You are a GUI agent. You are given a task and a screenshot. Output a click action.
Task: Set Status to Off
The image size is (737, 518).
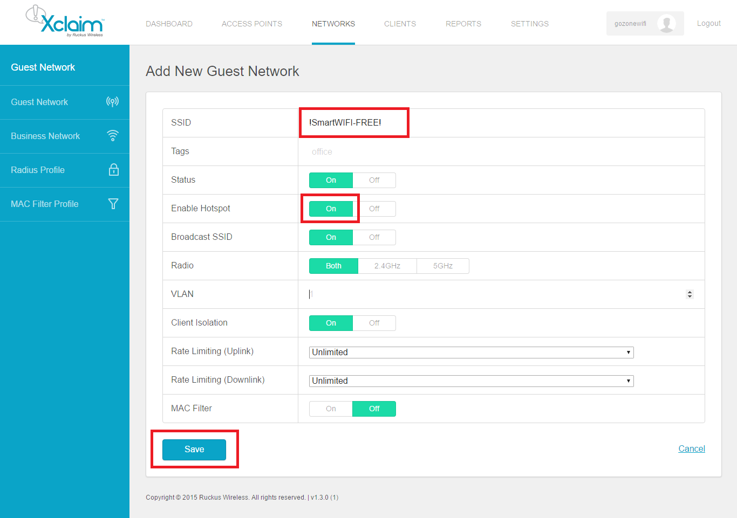[x=374, y=180]
